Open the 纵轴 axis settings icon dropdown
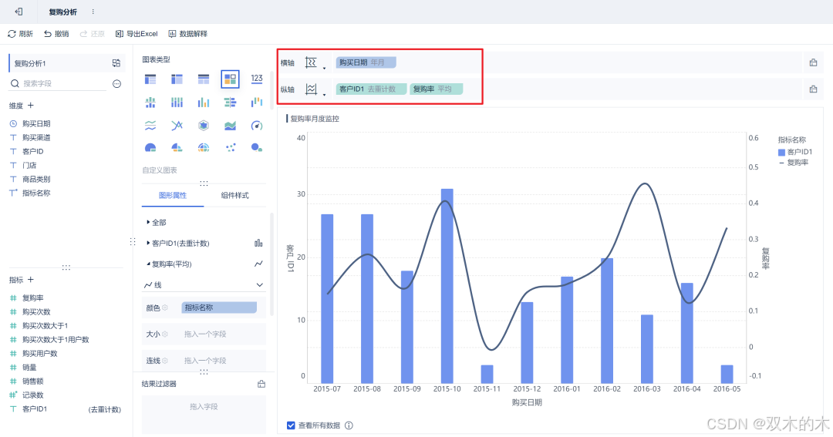This screenshot has height=437, width=833. pyautogui.click(x=315, y=89)
